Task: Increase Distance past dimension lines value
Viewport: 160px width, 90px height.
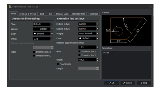Action: click(97, 46)
